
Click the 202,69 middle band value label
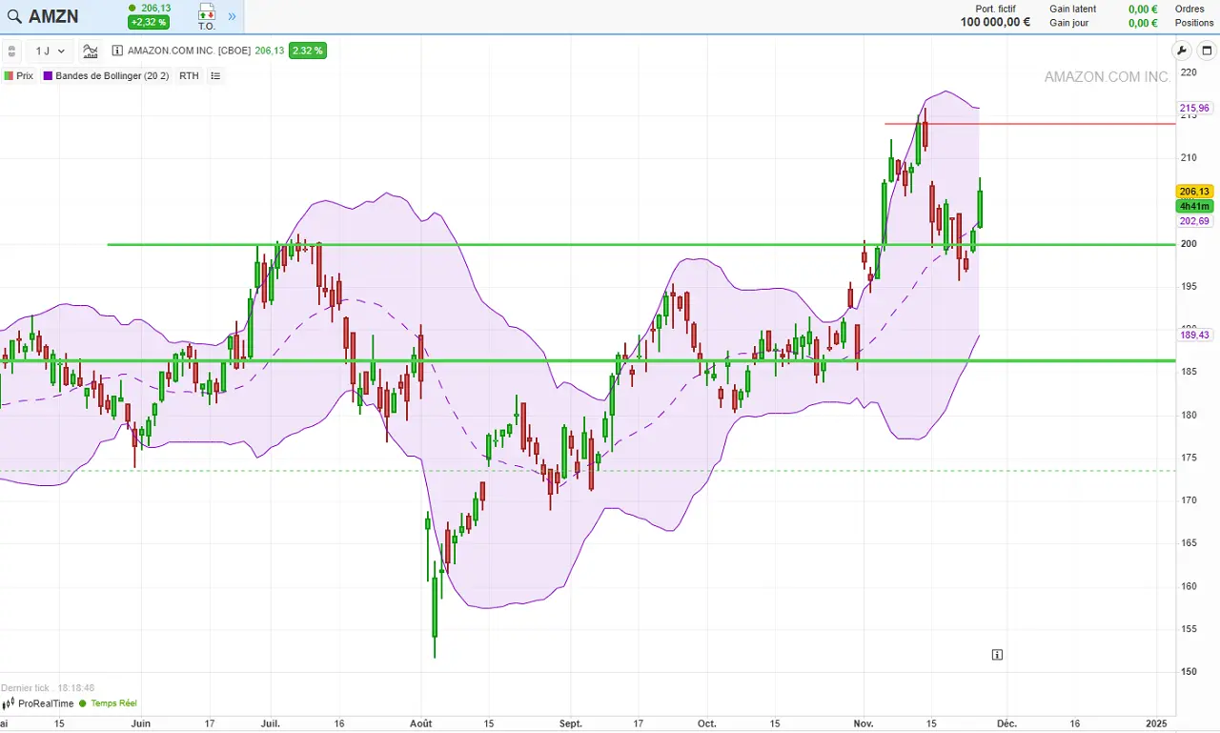tap(1194, 221)
